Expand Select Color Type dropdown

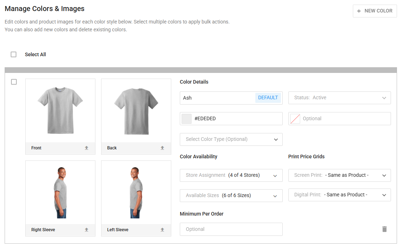click(x=231, y=139)
